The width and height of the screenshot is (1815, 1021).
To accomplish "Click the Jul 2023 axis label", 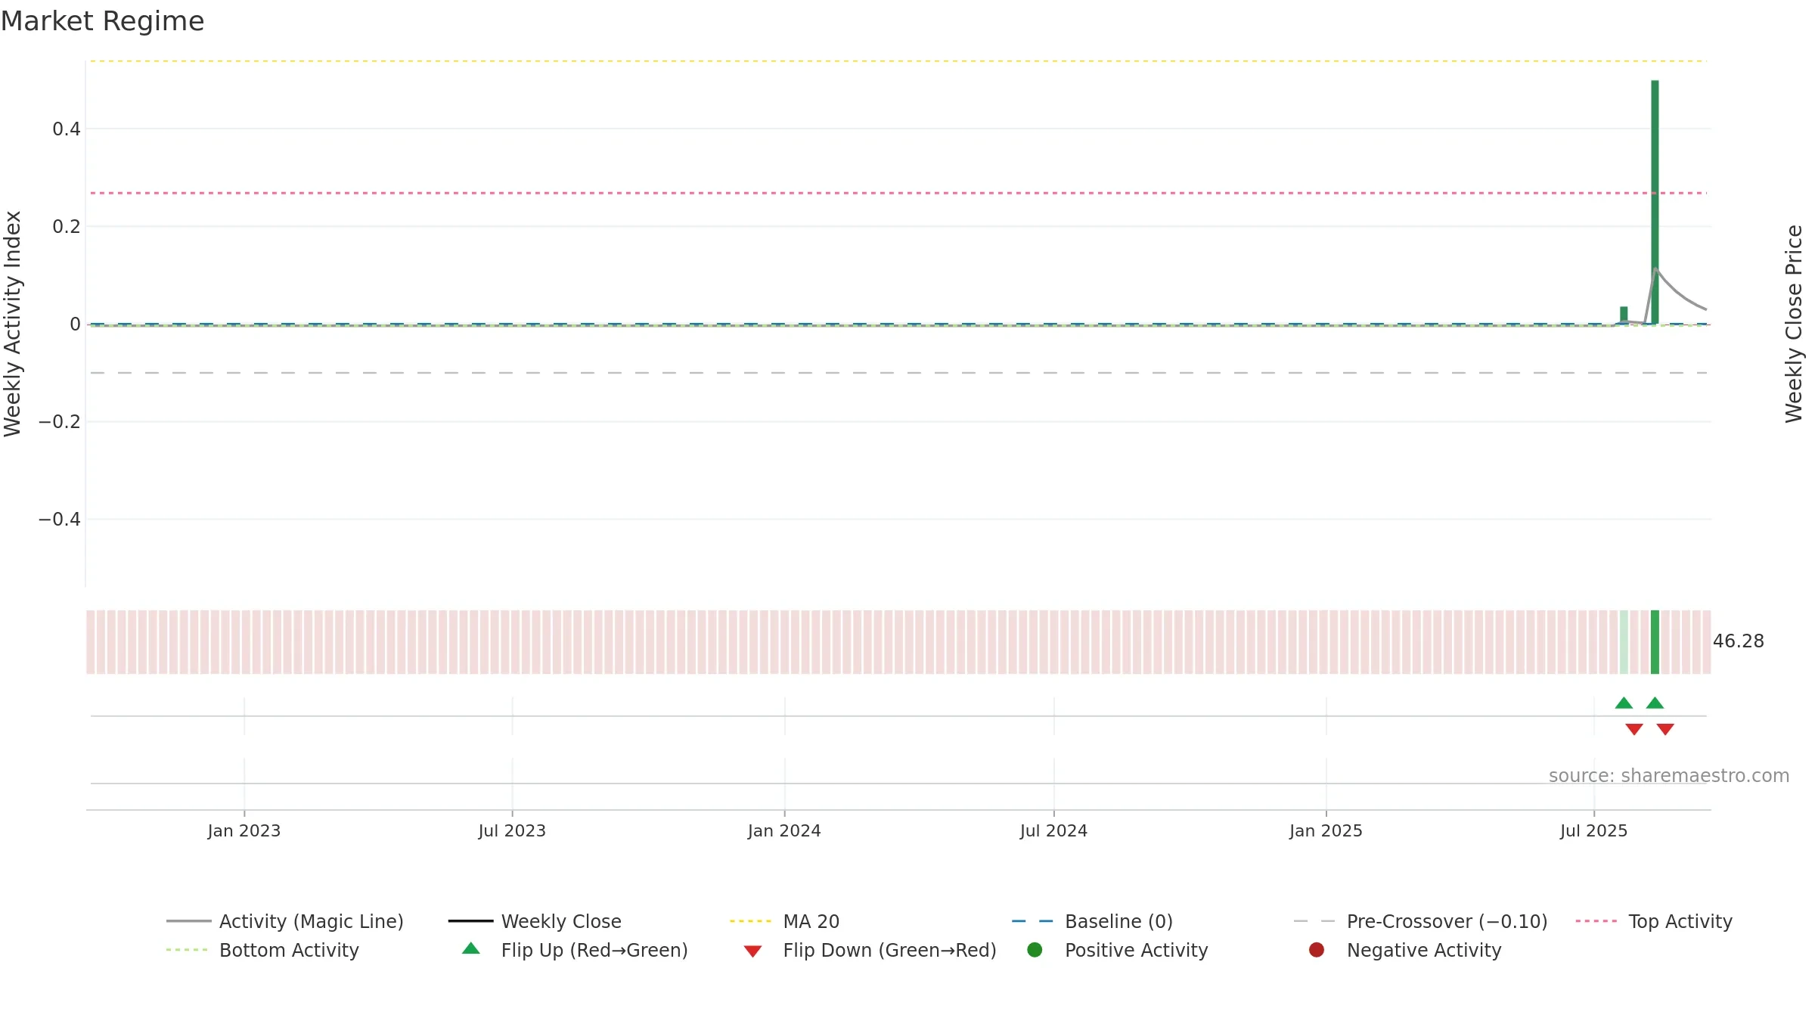I will [512, 831].
